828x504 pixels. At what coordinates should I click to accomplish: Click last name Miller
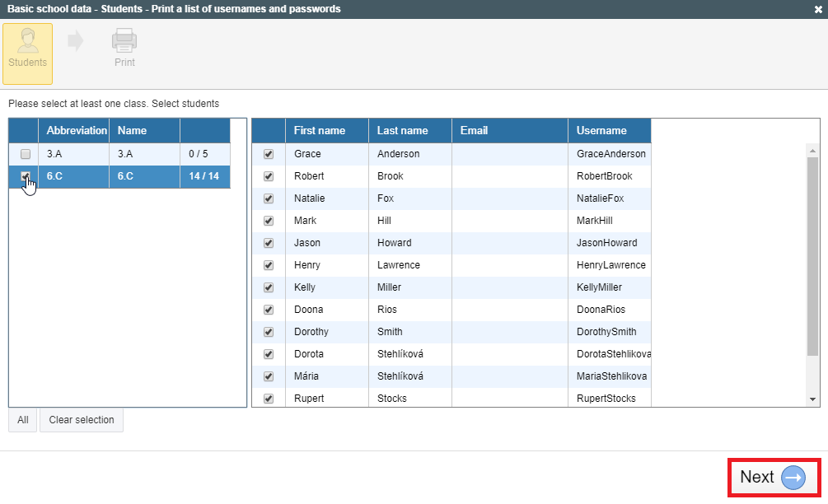coord(389,287)
